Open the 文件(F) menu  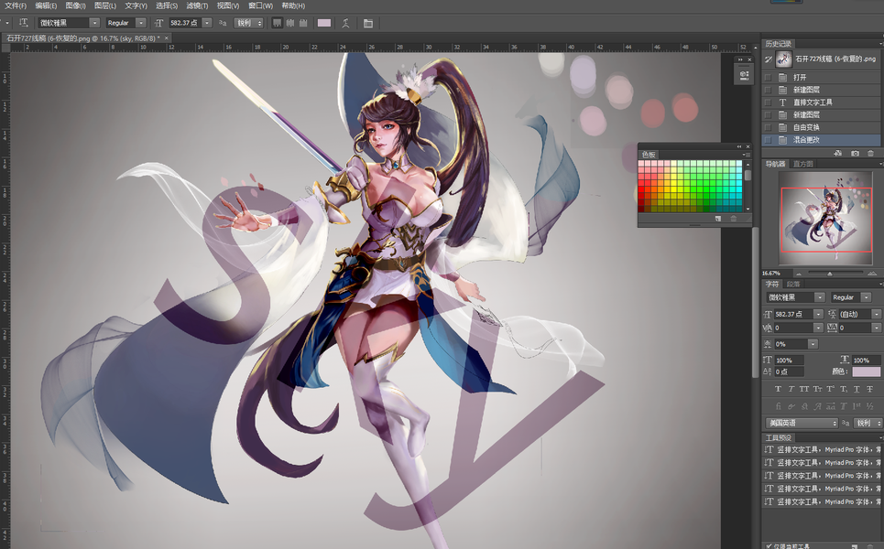(16, 5)
